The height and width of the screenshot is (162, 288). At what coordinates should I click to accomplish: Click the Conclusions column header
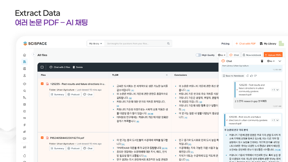click(x=180, y=75)
